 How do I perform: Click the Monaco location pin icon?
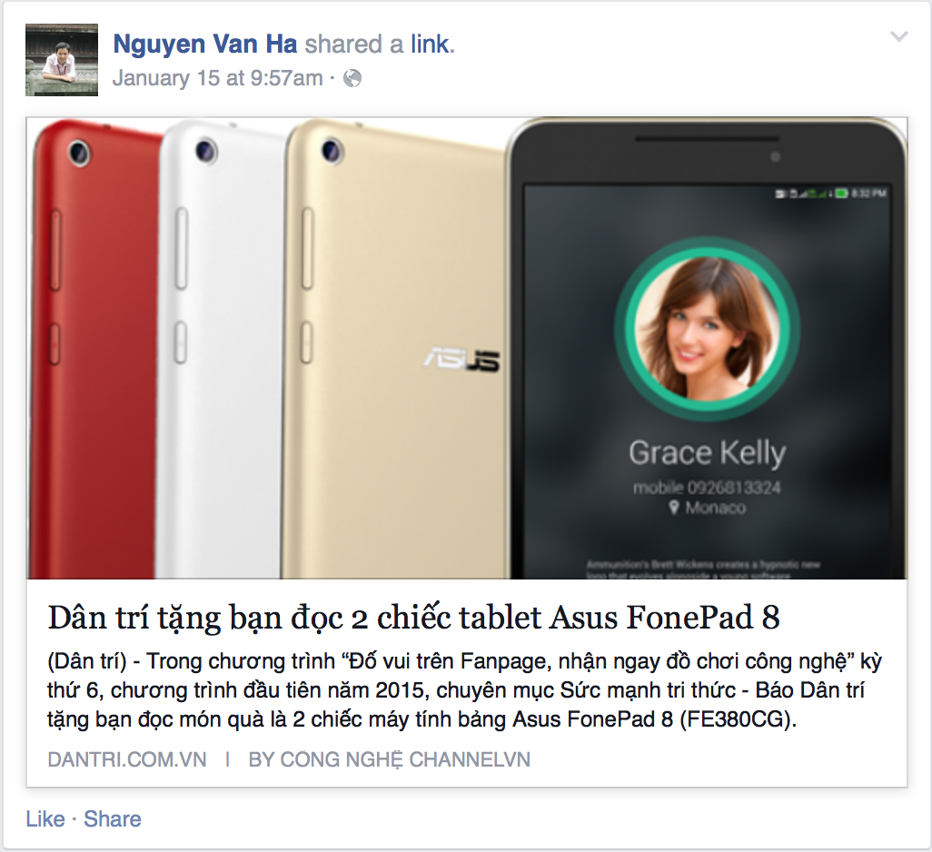673,508
